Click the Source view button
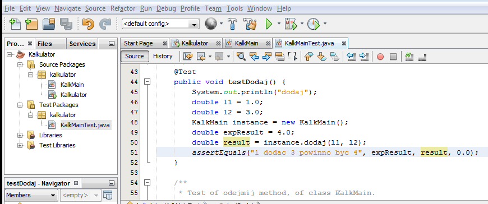488x204 pixels. [135, 56]
